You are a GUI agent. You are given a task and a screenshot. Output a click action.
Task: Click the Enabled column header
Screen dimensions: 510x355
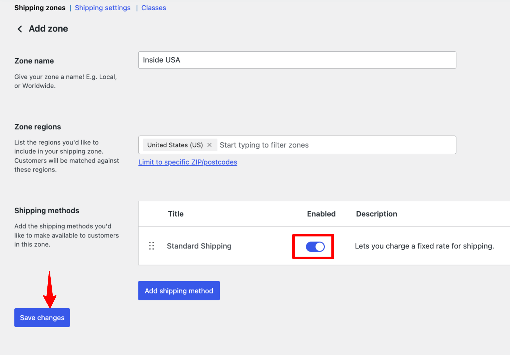point(321,214)
